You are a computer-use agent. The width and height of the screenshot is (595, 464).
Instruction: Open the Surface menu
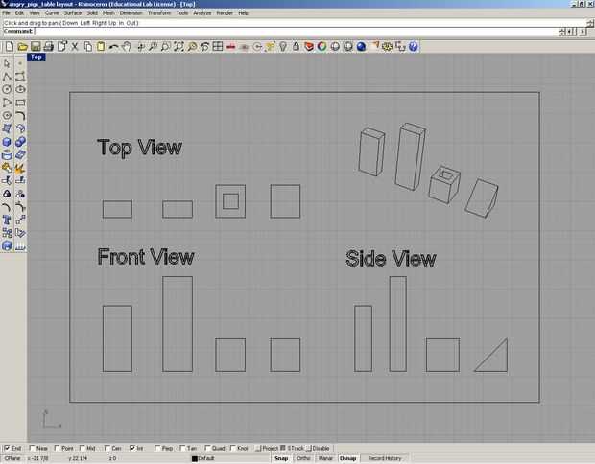point(73,12)
